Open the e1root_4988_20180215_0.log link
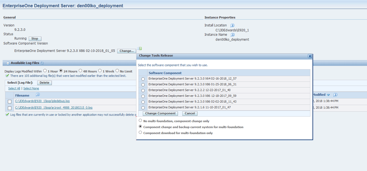Screen dimensions: 367x171 pos(54,107)
